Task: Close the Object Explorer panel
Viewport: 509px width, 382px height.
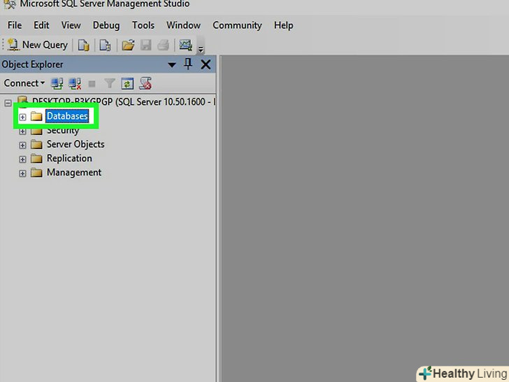Action: coord(206,64)
